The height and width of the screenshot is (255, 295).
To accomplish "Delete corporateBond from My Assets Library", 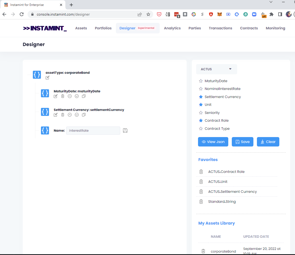I will 203,251.
